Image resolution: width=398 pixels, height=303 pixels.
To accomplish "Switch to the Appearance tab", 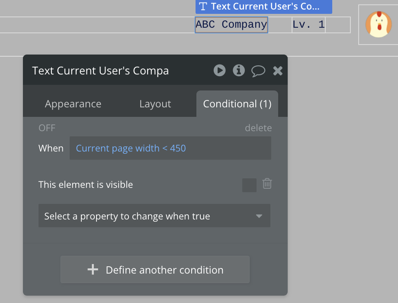I will (x=73, y=104).
